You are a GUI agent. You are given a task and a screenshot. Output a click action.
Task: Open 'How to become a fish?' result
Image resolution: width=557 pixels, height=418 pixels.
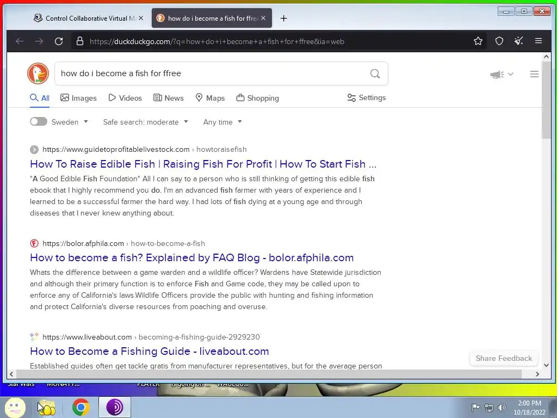tap(192, 257)
